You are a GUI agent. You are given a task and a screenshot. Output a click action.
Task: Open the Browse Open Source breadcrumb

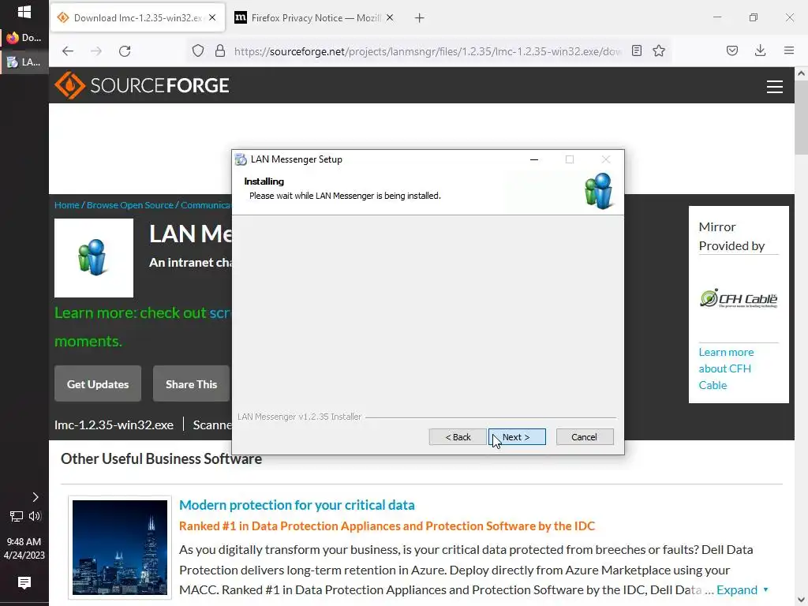tap(130, 205)
